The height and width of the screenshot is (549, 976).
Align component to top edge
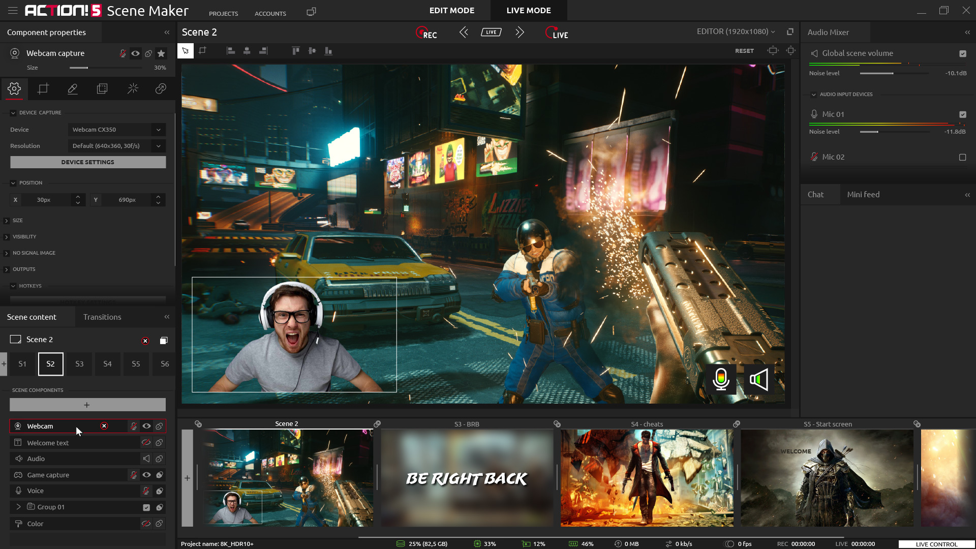(x=296, y=51)
